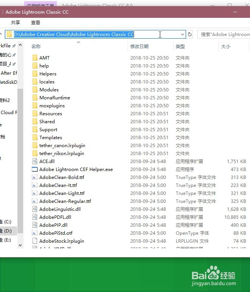Expand the address bar history dropdown
Image resolution: width=250 pixels, height=292 pixels.
[183, 34]
